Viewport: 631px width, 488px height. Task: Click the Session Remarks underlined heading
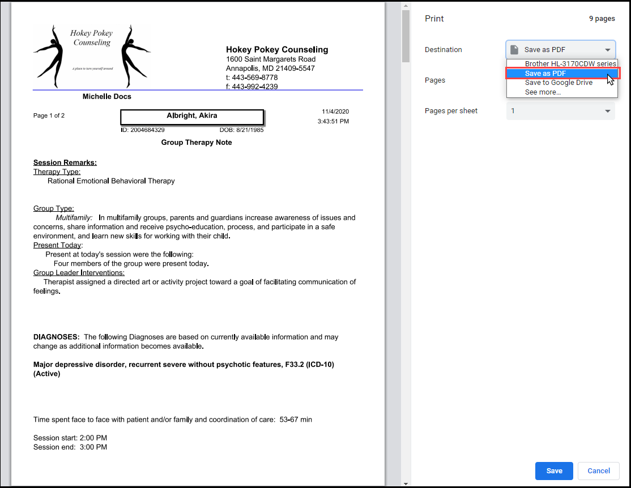[x=65, y=162]
